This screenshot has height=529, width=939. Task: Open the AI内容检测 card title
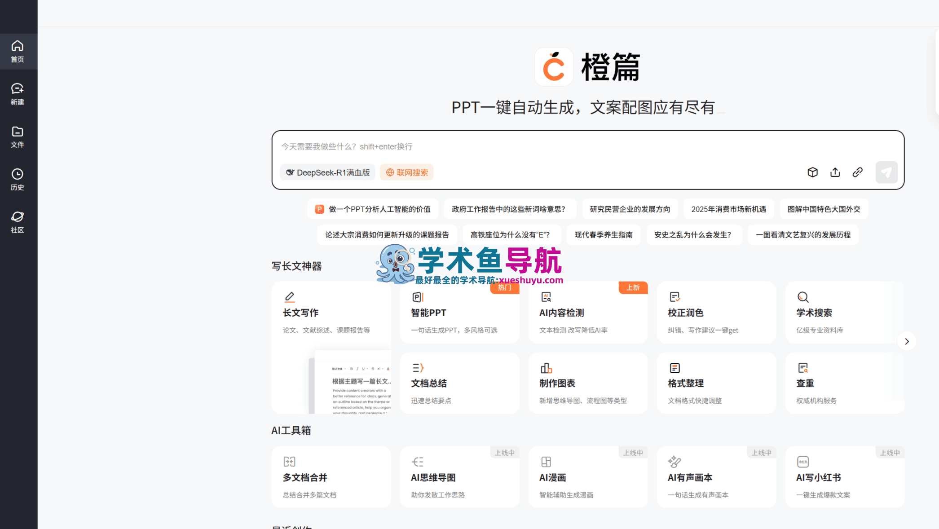(561, 313)
